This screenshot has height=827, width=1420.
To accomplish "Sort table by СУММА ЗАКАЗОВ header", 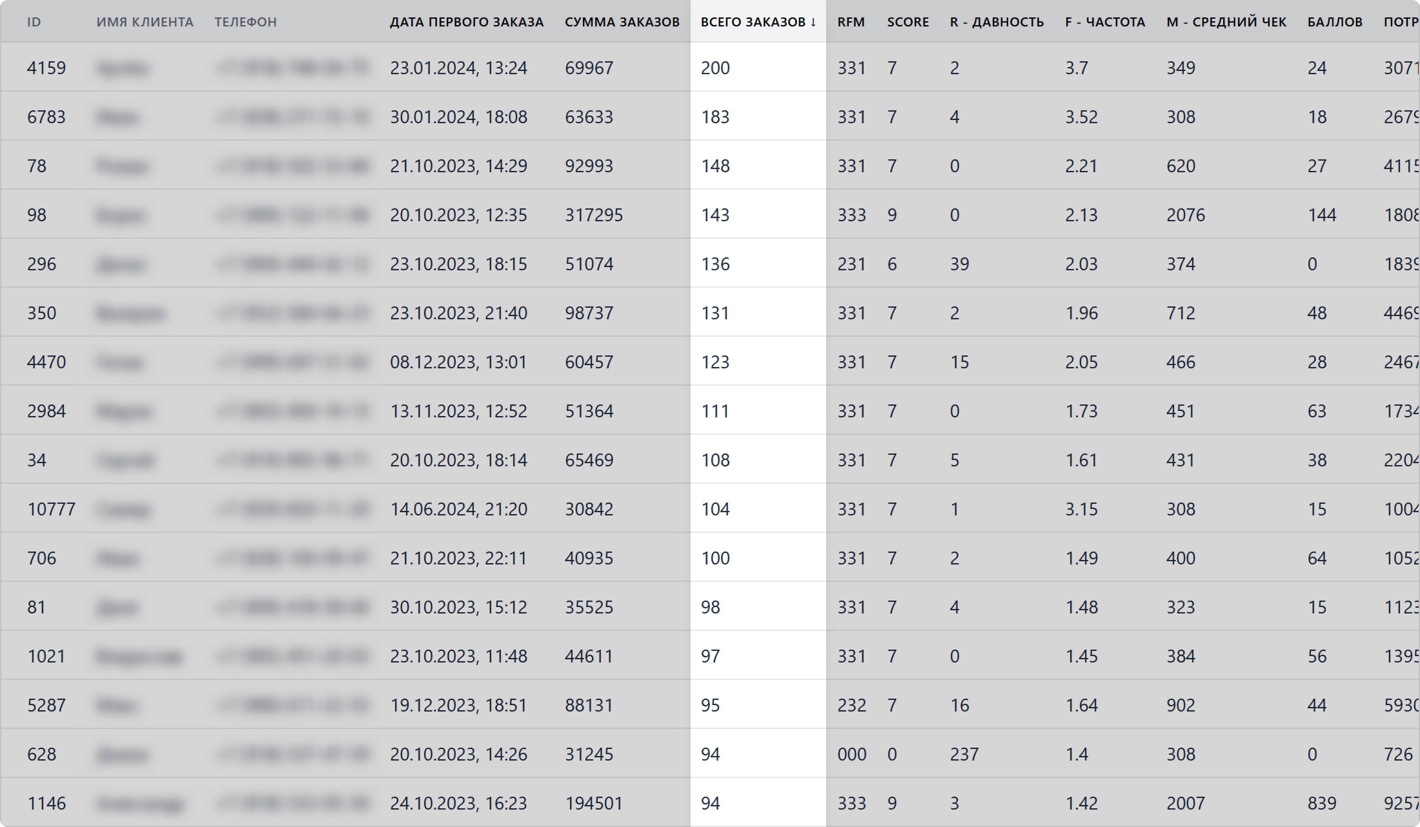I will click(622, 22).
